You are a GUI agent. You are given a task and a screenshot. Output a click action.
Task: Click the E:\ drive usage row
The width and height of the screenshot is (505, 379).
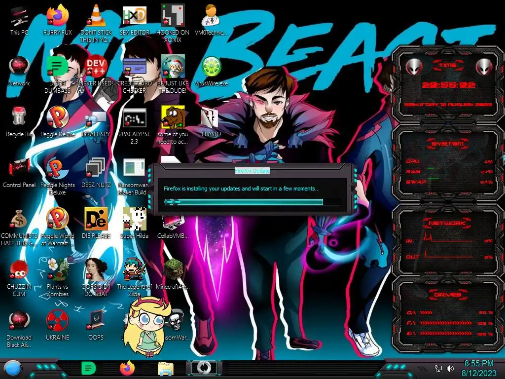[449, 333]
